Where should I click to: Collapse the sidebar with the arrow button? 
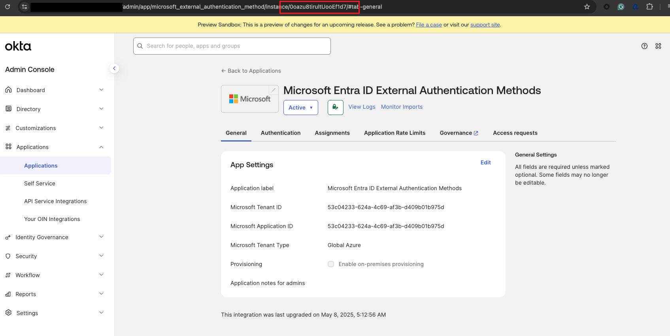[114, 68]
